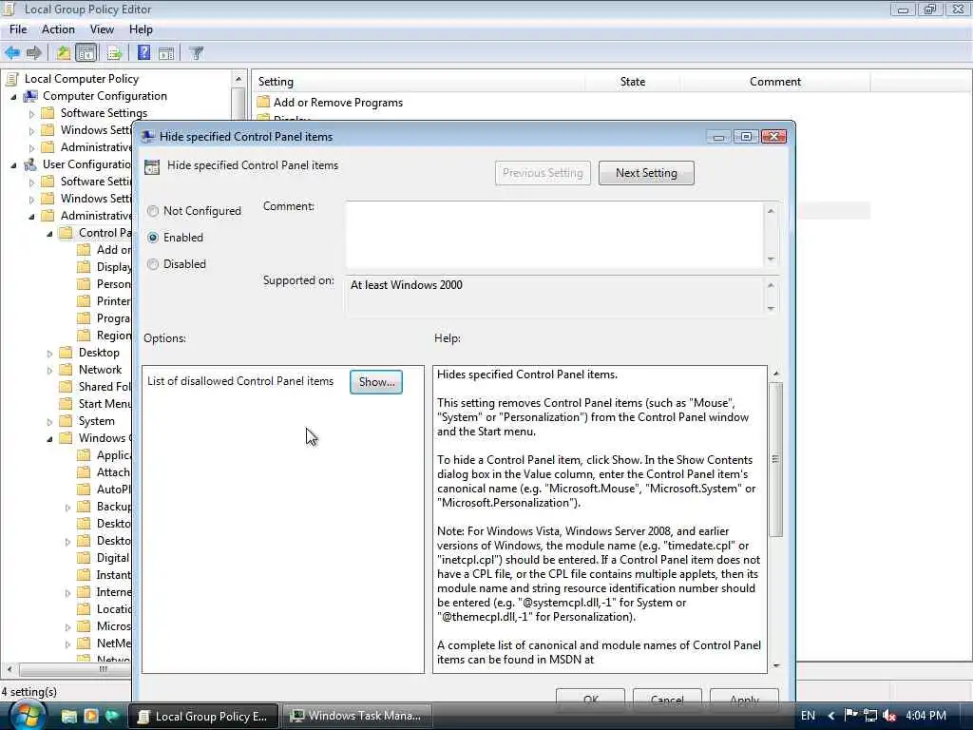973x730 pixels.
Task: Open the File menu
Action: (18, 29)
